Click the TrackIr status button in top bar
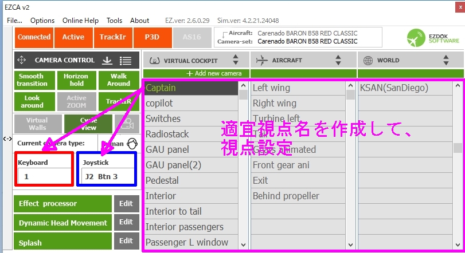The image size is (465, 253). click(x=113, y=37)
